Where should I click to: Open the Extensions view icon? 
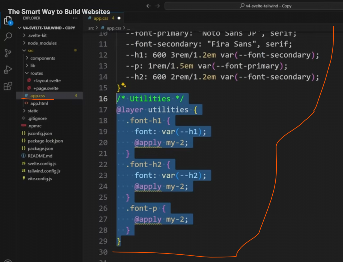8,86
